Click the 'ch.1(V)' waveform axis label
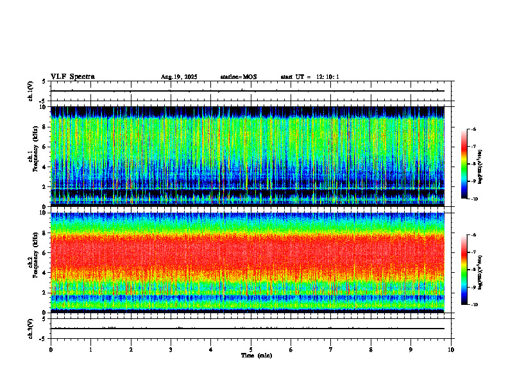The height and width of the screenshot is (392, 508). point(31,91)
